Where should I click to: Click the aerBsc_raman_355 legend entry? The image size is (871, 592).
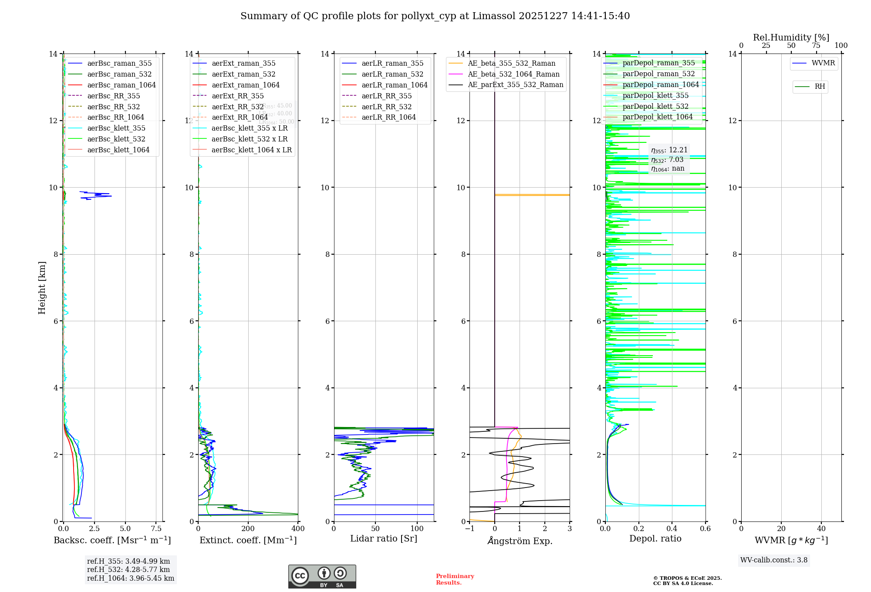119,64
